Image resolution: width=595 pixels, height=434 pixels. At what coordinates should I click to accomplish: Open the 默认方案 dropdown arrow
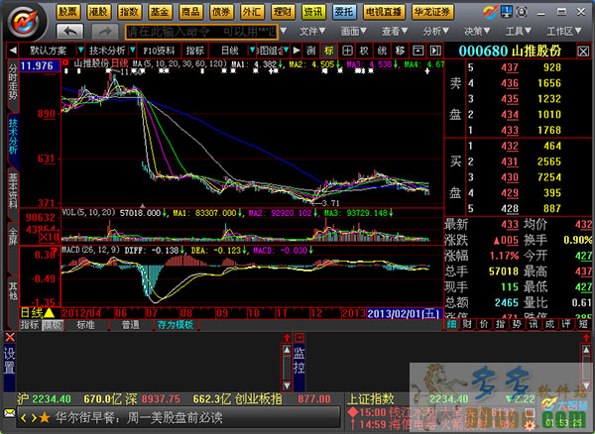click(80, 50)
